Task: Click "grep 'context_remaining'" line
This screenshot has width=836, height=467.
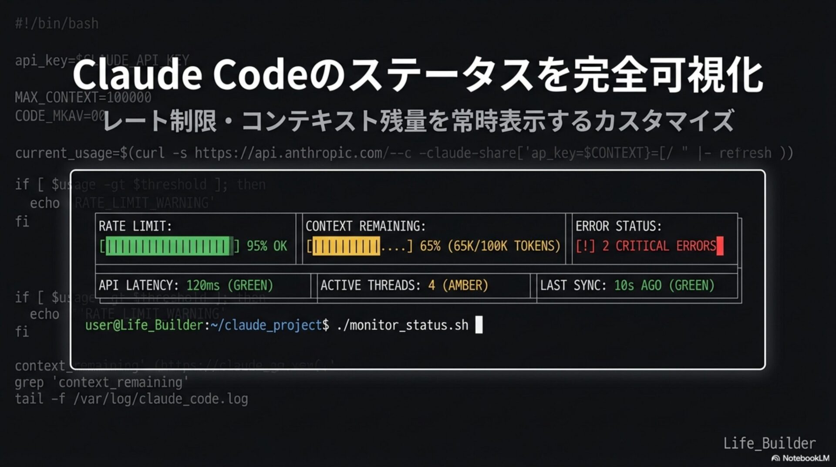Action: [101, 382]
